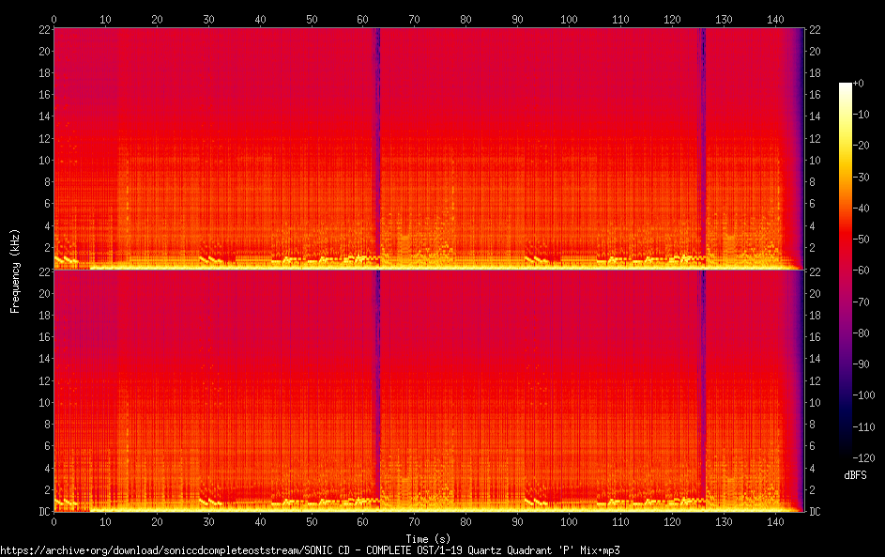
Task: Click the 50 second tick on top time axis
Action: [311, 19]
